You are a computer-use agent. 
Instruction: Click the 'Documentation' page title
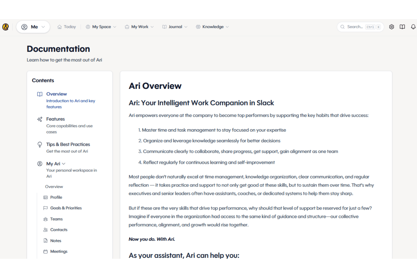(x=58, y=49)
